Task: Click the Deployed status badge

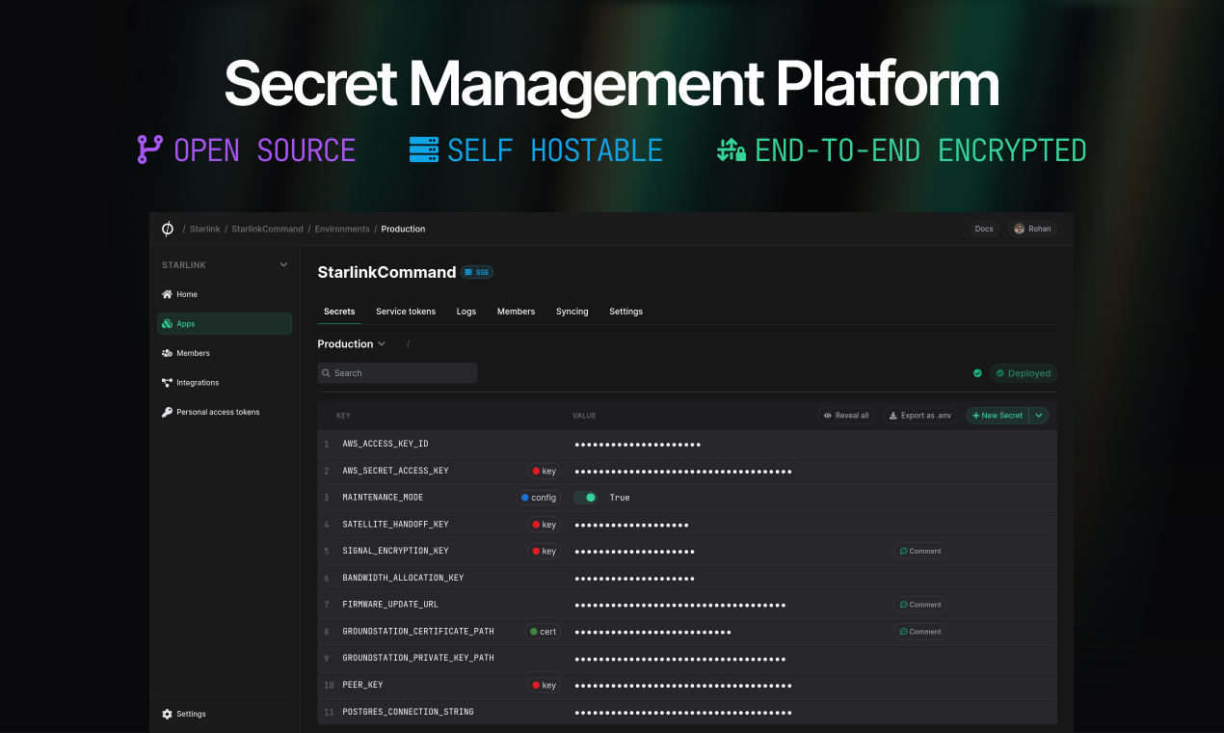Action: 1023,373
